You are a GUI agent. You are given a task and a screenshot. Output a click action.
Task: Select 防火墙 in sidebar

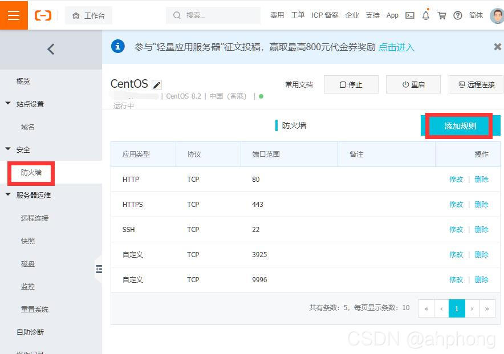[31, 173]
